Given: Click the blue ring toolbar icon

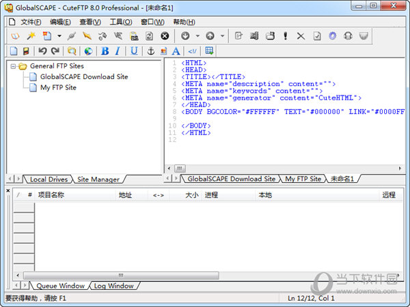Looking at the screenshot, I should [333, 35].
